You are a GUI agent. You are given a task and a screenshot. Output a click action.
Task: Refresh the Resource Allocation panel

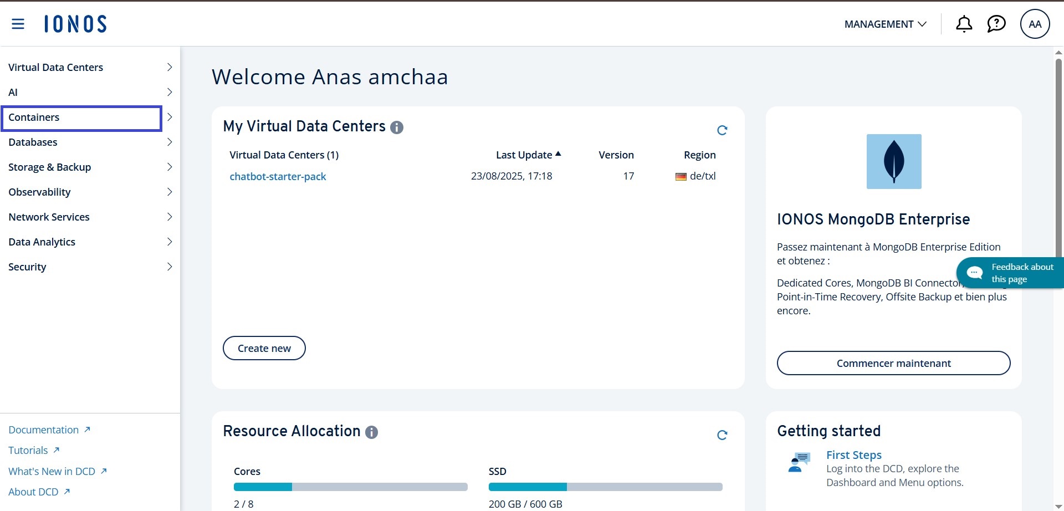pyautogui.click(x=722, y=435)
